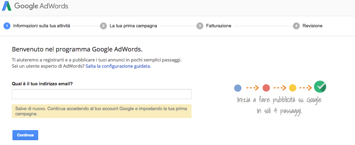Focus the email address input field
355x145 pixels.
tap(102, 94)
